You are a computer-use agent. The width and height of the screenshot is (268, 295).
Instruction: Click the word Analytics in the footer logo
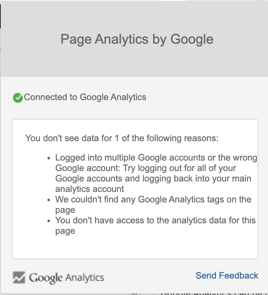pos(85,278)
